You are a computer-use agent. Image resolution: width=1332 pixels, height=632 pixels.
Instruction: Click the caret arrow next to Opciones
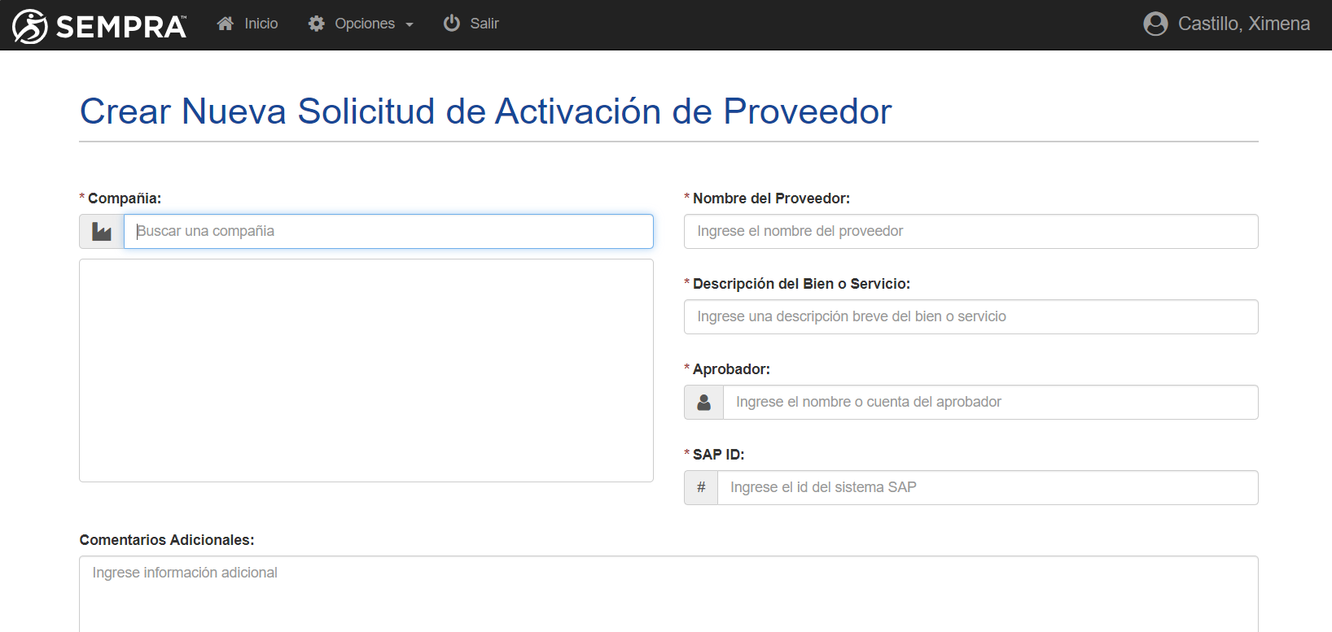coord(410,25)
